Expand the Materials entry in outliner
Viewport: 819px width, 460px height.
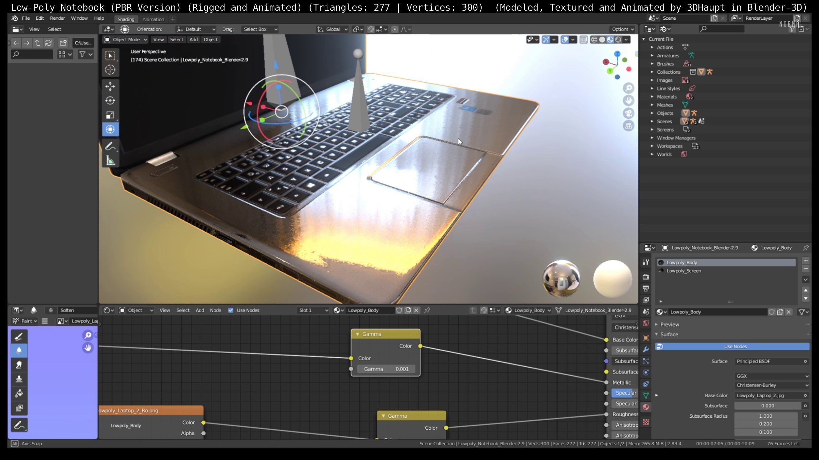652,97
